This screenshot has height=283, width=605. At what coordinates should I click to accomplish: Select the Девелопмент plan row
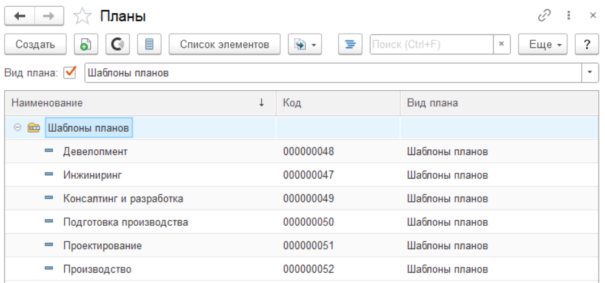(95, 151)
